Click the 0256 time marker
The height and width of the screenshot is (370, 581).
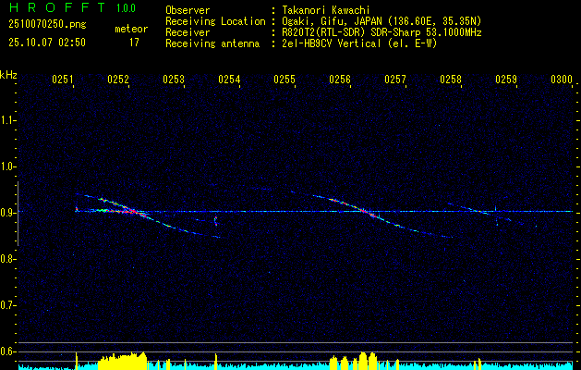tap(340, 80)
